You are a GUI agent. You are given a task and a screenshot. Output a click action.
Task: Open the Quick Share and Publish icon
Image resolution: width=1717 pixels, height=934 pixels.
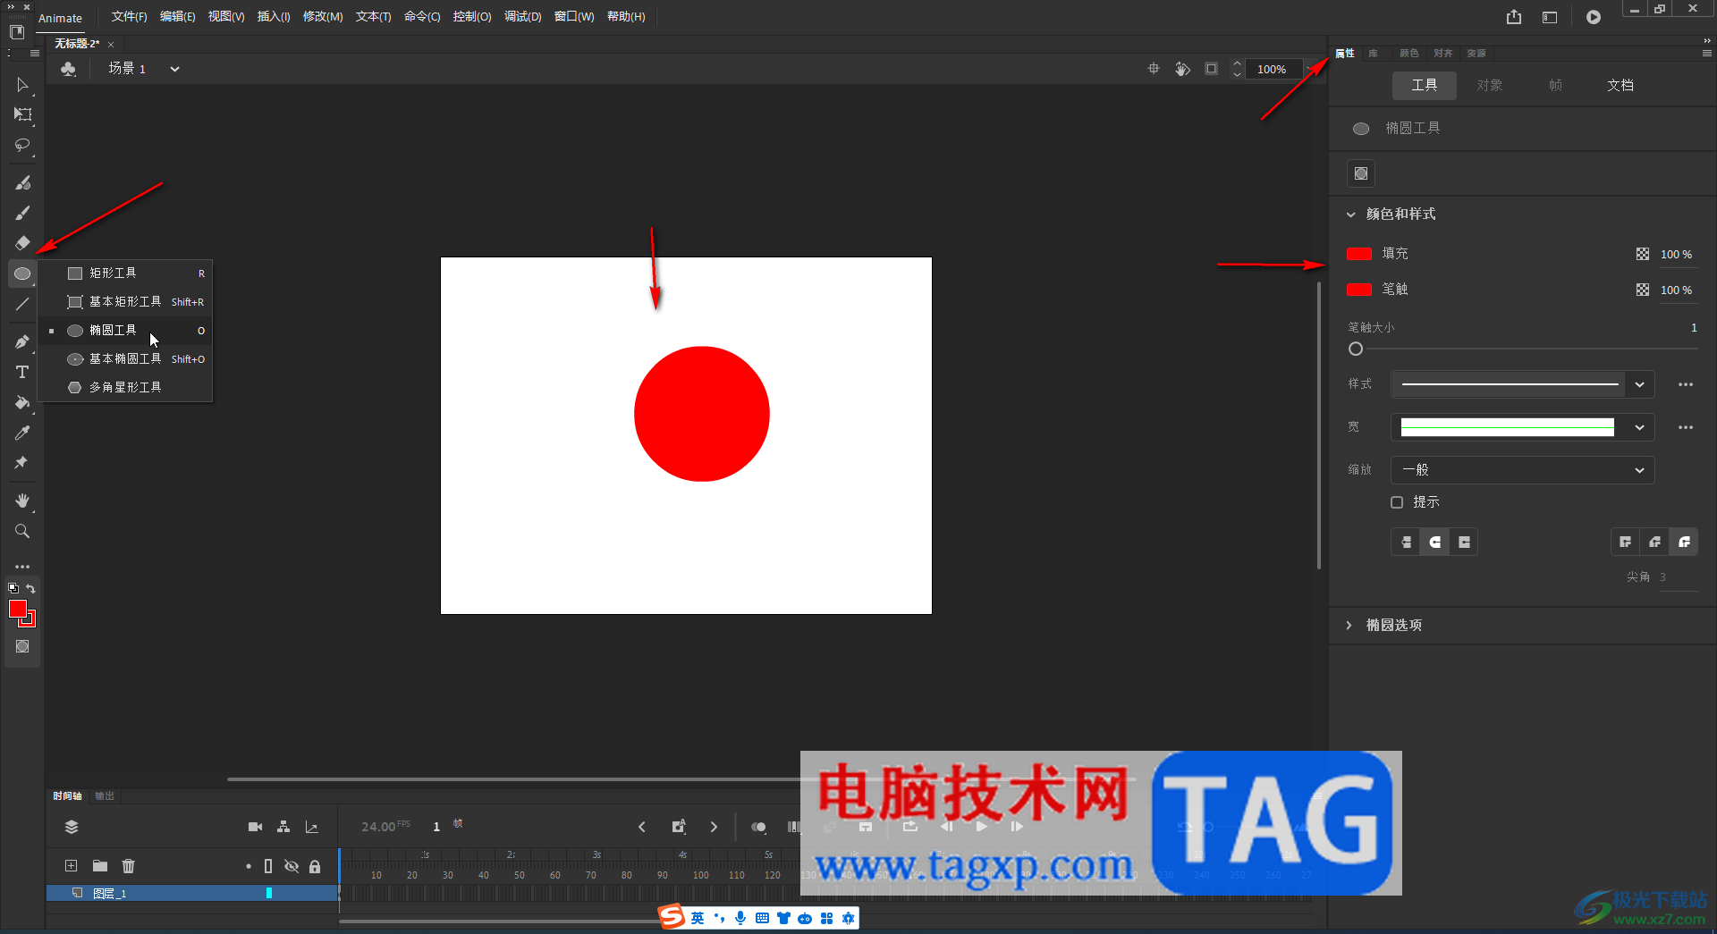1514,17
